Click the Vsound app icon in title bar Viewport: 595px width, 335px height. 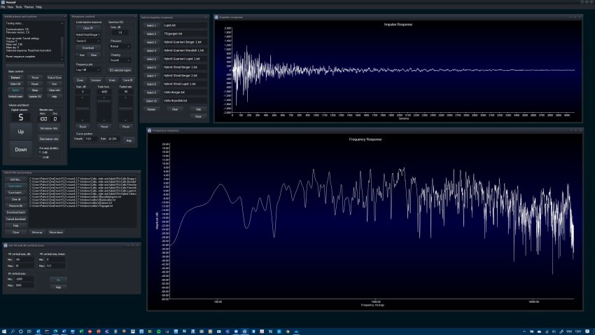[x=3, y=2]
